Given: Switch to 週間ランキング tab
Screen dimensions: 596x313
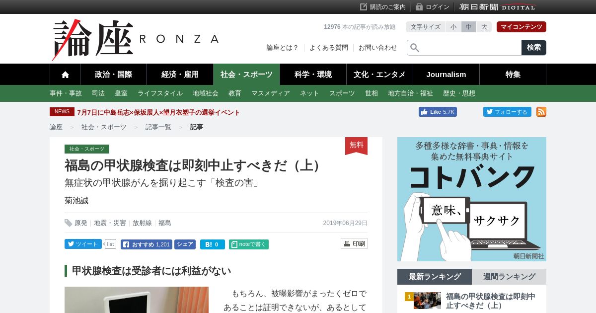Looking at the screenshot, I should tap(509, 277).
